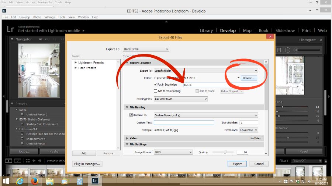Collapse the File Naming section
The height and width of the screenshot is (186, 332).
[127, 107]
